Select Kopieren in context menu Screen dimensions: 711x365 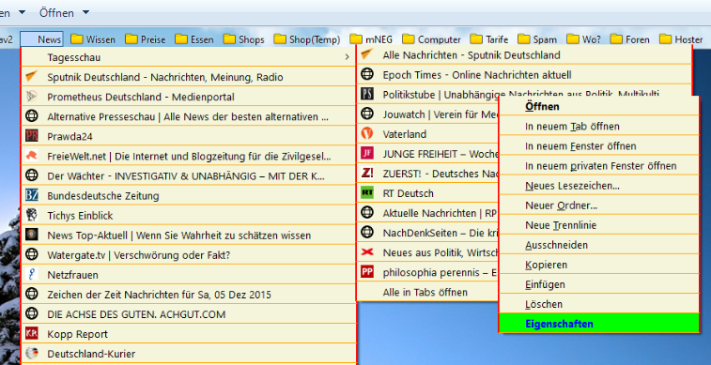point(599,265)
